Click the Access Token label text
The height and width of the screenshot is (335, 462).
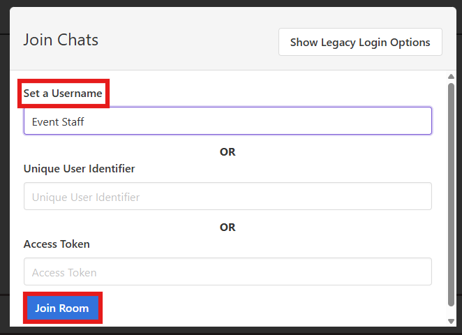(57, 244)
